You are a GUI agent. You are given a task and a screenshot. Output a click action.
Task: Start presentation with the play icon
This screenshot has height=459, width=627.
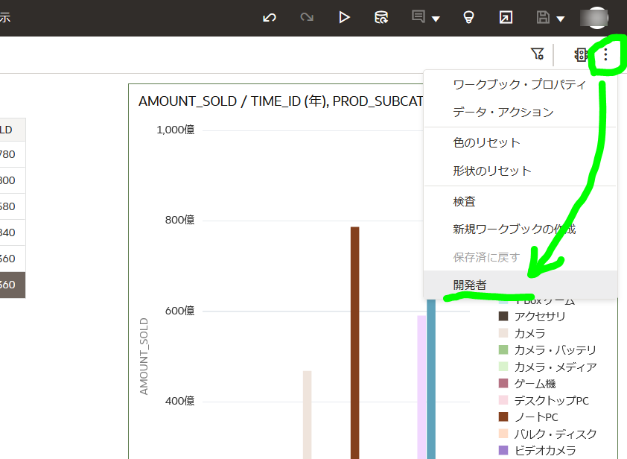pos(344,17)
